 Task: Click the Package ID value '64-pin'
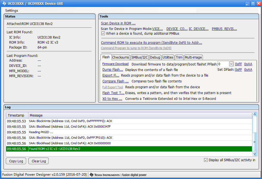coord(42,47)
